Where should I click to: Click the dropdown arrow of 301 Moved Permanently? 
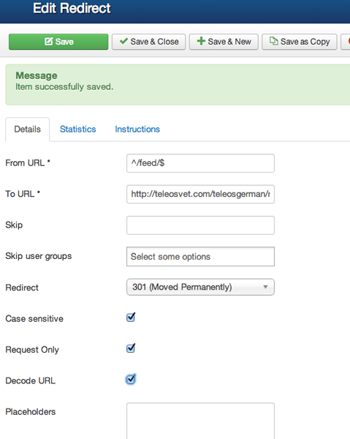[x=265, y=287]
